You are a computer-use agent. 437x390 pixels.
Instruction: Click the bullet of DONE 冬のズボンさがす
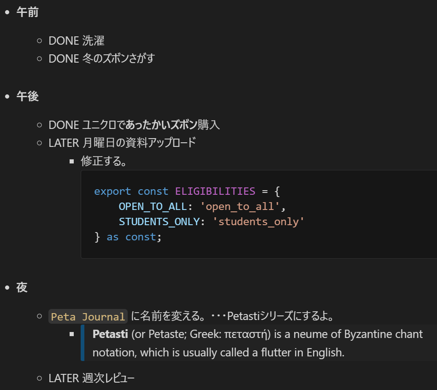tap(39, 59)
